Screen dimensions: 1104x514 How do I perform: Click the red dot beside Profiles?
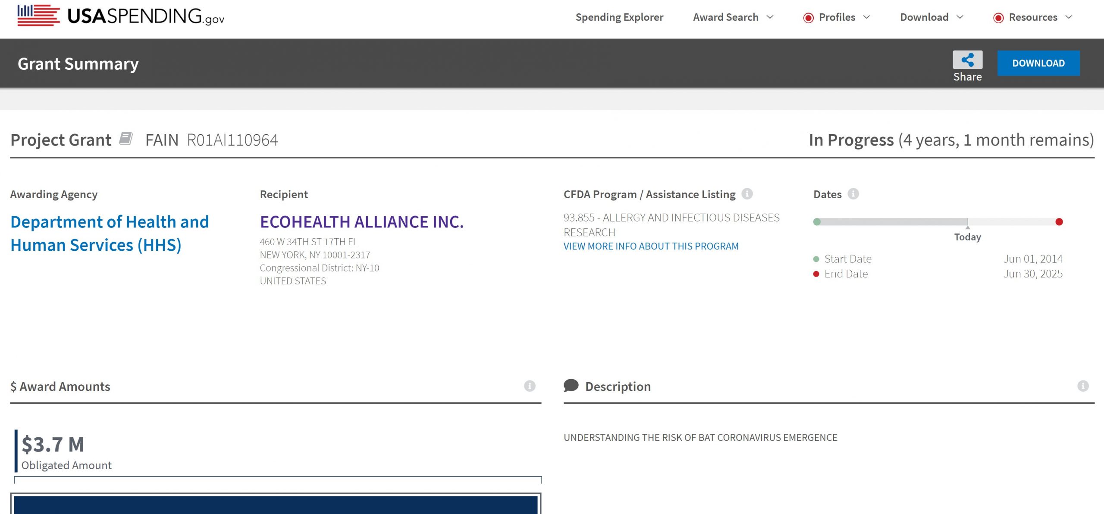(808, 18)
